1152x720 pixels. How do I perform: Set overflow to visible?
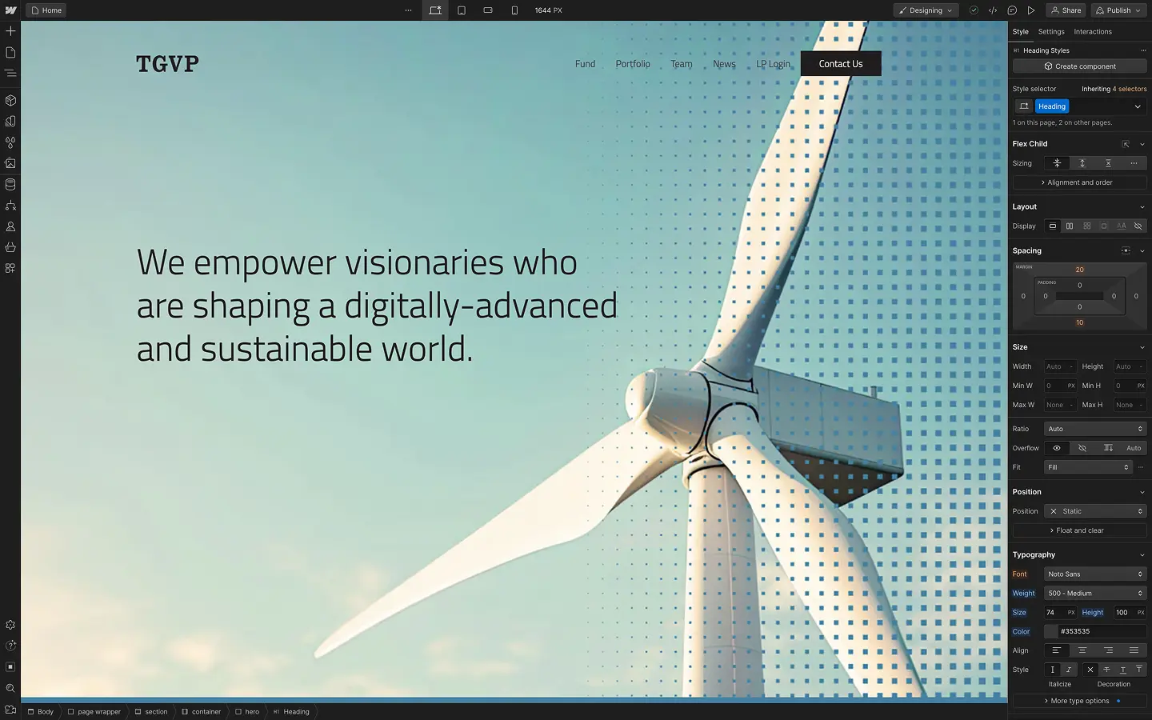1057,448
